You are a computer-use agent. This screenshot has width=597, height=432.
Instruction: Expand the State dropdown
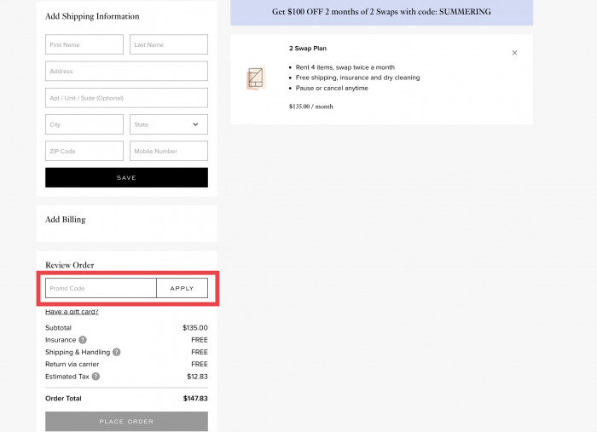point(169,124)
